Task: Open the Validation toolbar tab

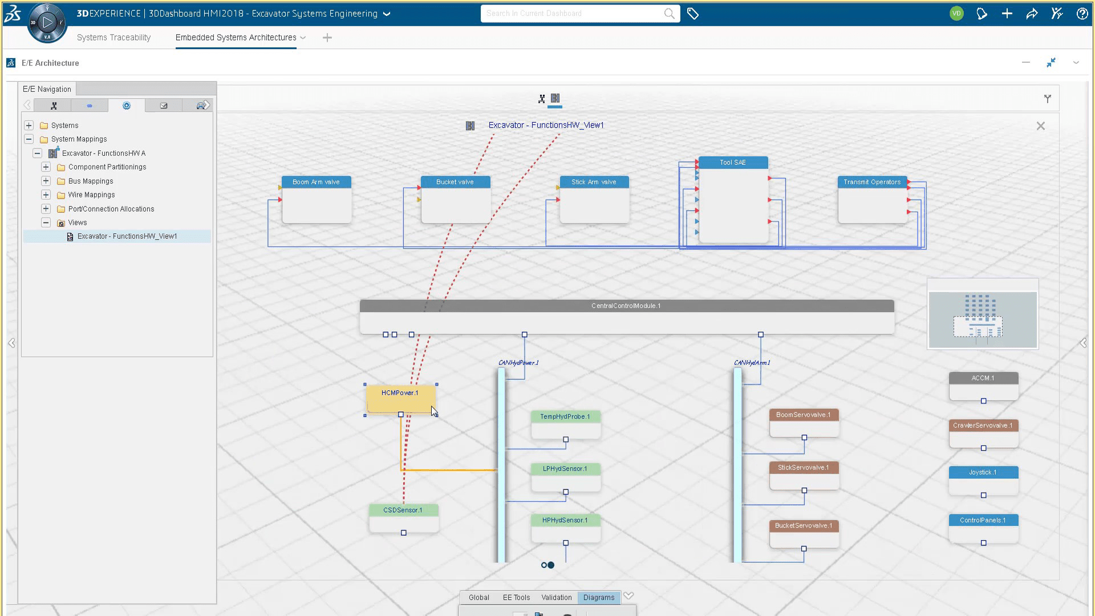Action: pos(556,597)
